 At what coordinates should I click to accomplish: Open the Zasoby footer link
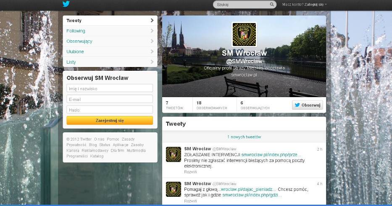coord(137,145)
